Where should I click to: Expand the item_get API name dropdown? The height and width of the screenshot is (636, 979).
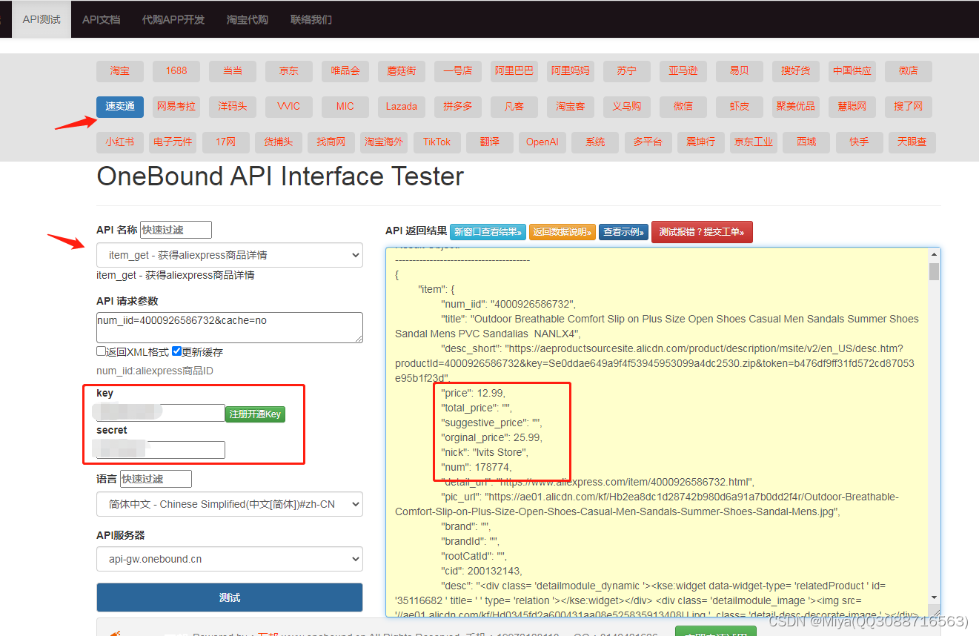click(230, 255)
